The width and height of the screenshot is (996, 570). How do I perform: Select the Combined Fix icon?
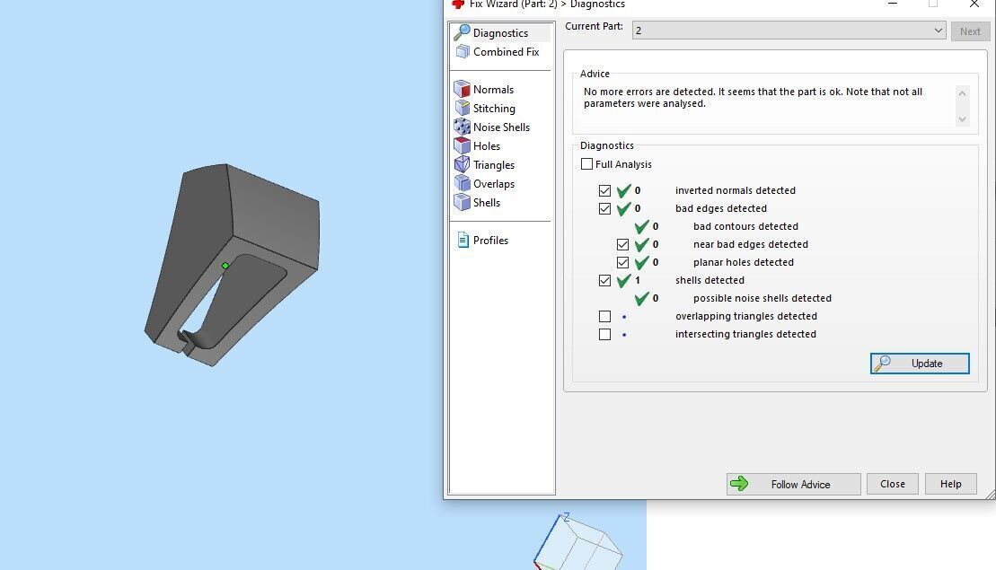pyautogui.click(x=463, y=51)
